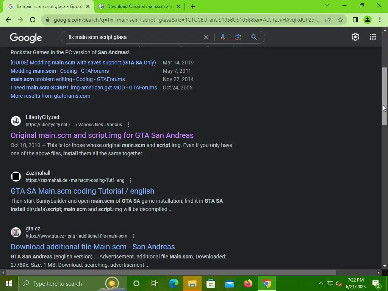Open I need main.scm-SCRIPT.img link
388x291 pixels.
(x=84, y=88)
